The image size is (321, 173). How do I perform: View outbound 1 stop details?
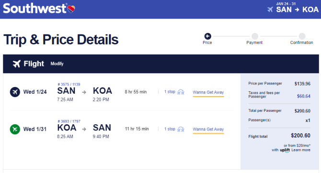170,92
